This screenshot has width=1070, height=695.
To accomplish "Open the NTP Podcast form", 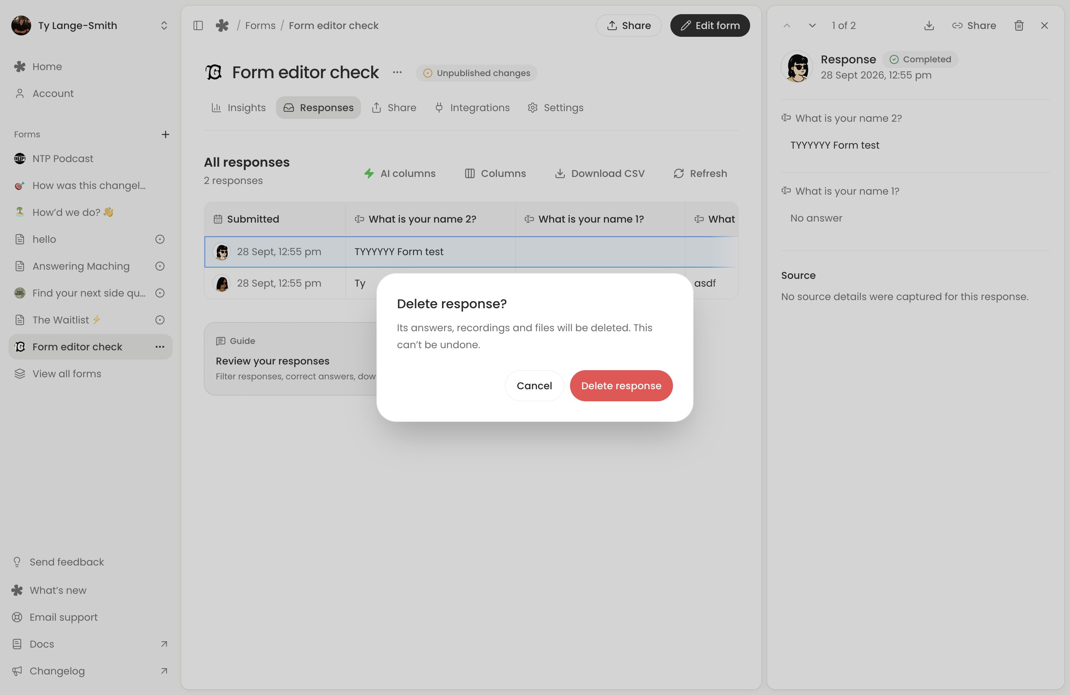I will 90,159.
